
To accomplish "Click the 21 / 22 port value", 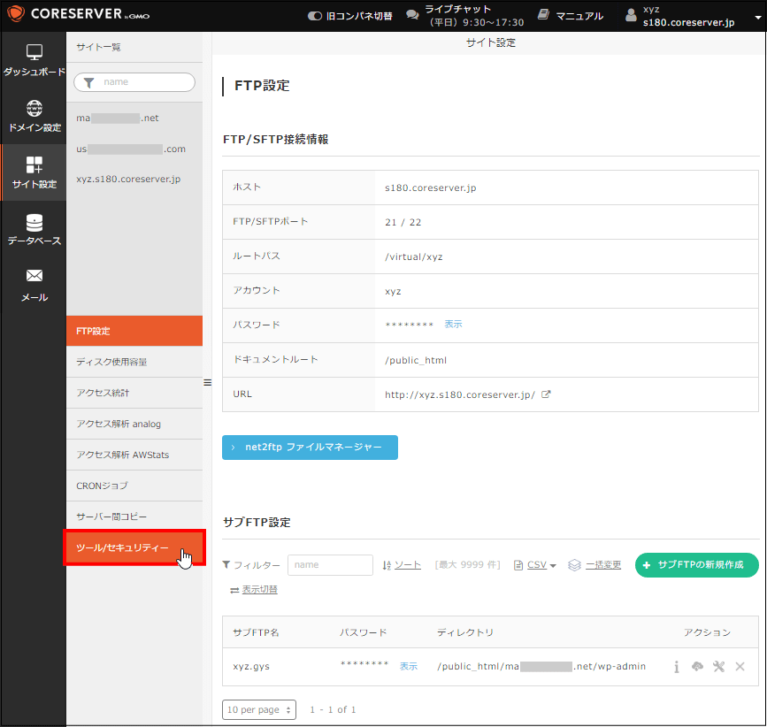I will 403,223.
